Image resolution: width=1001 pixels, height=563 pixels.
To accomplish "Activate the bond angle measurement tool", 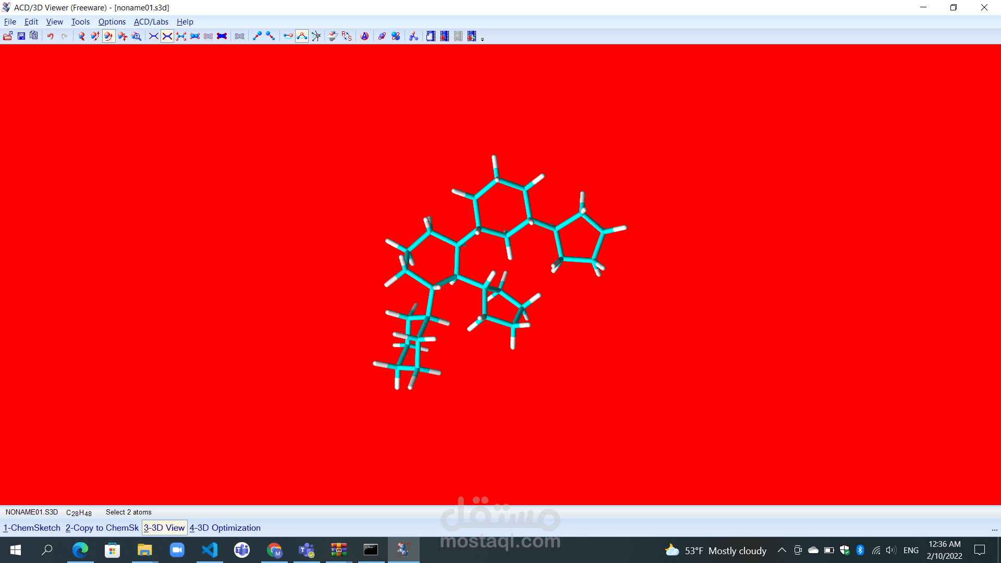I will click(302, 36).
